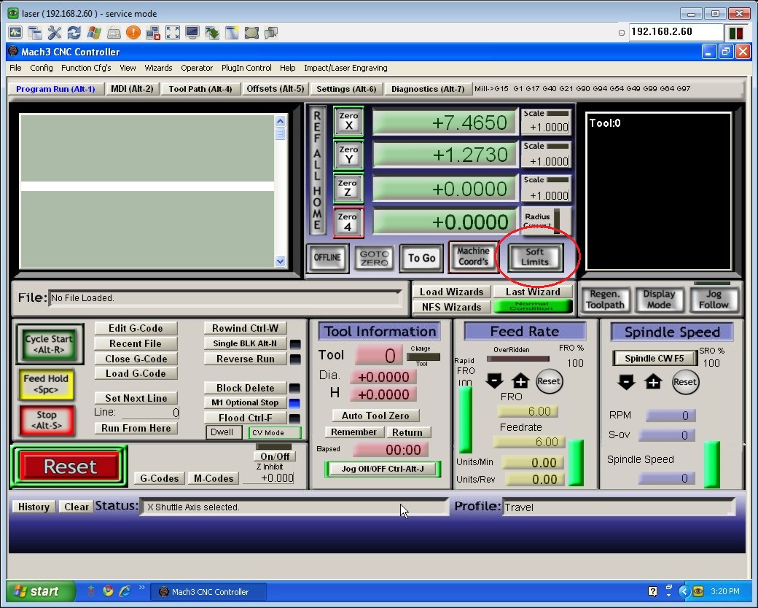Image resolution: width=758 pixels, height=608 pixels.
Task: Refresh the remote screen
Action: point(74,32)
